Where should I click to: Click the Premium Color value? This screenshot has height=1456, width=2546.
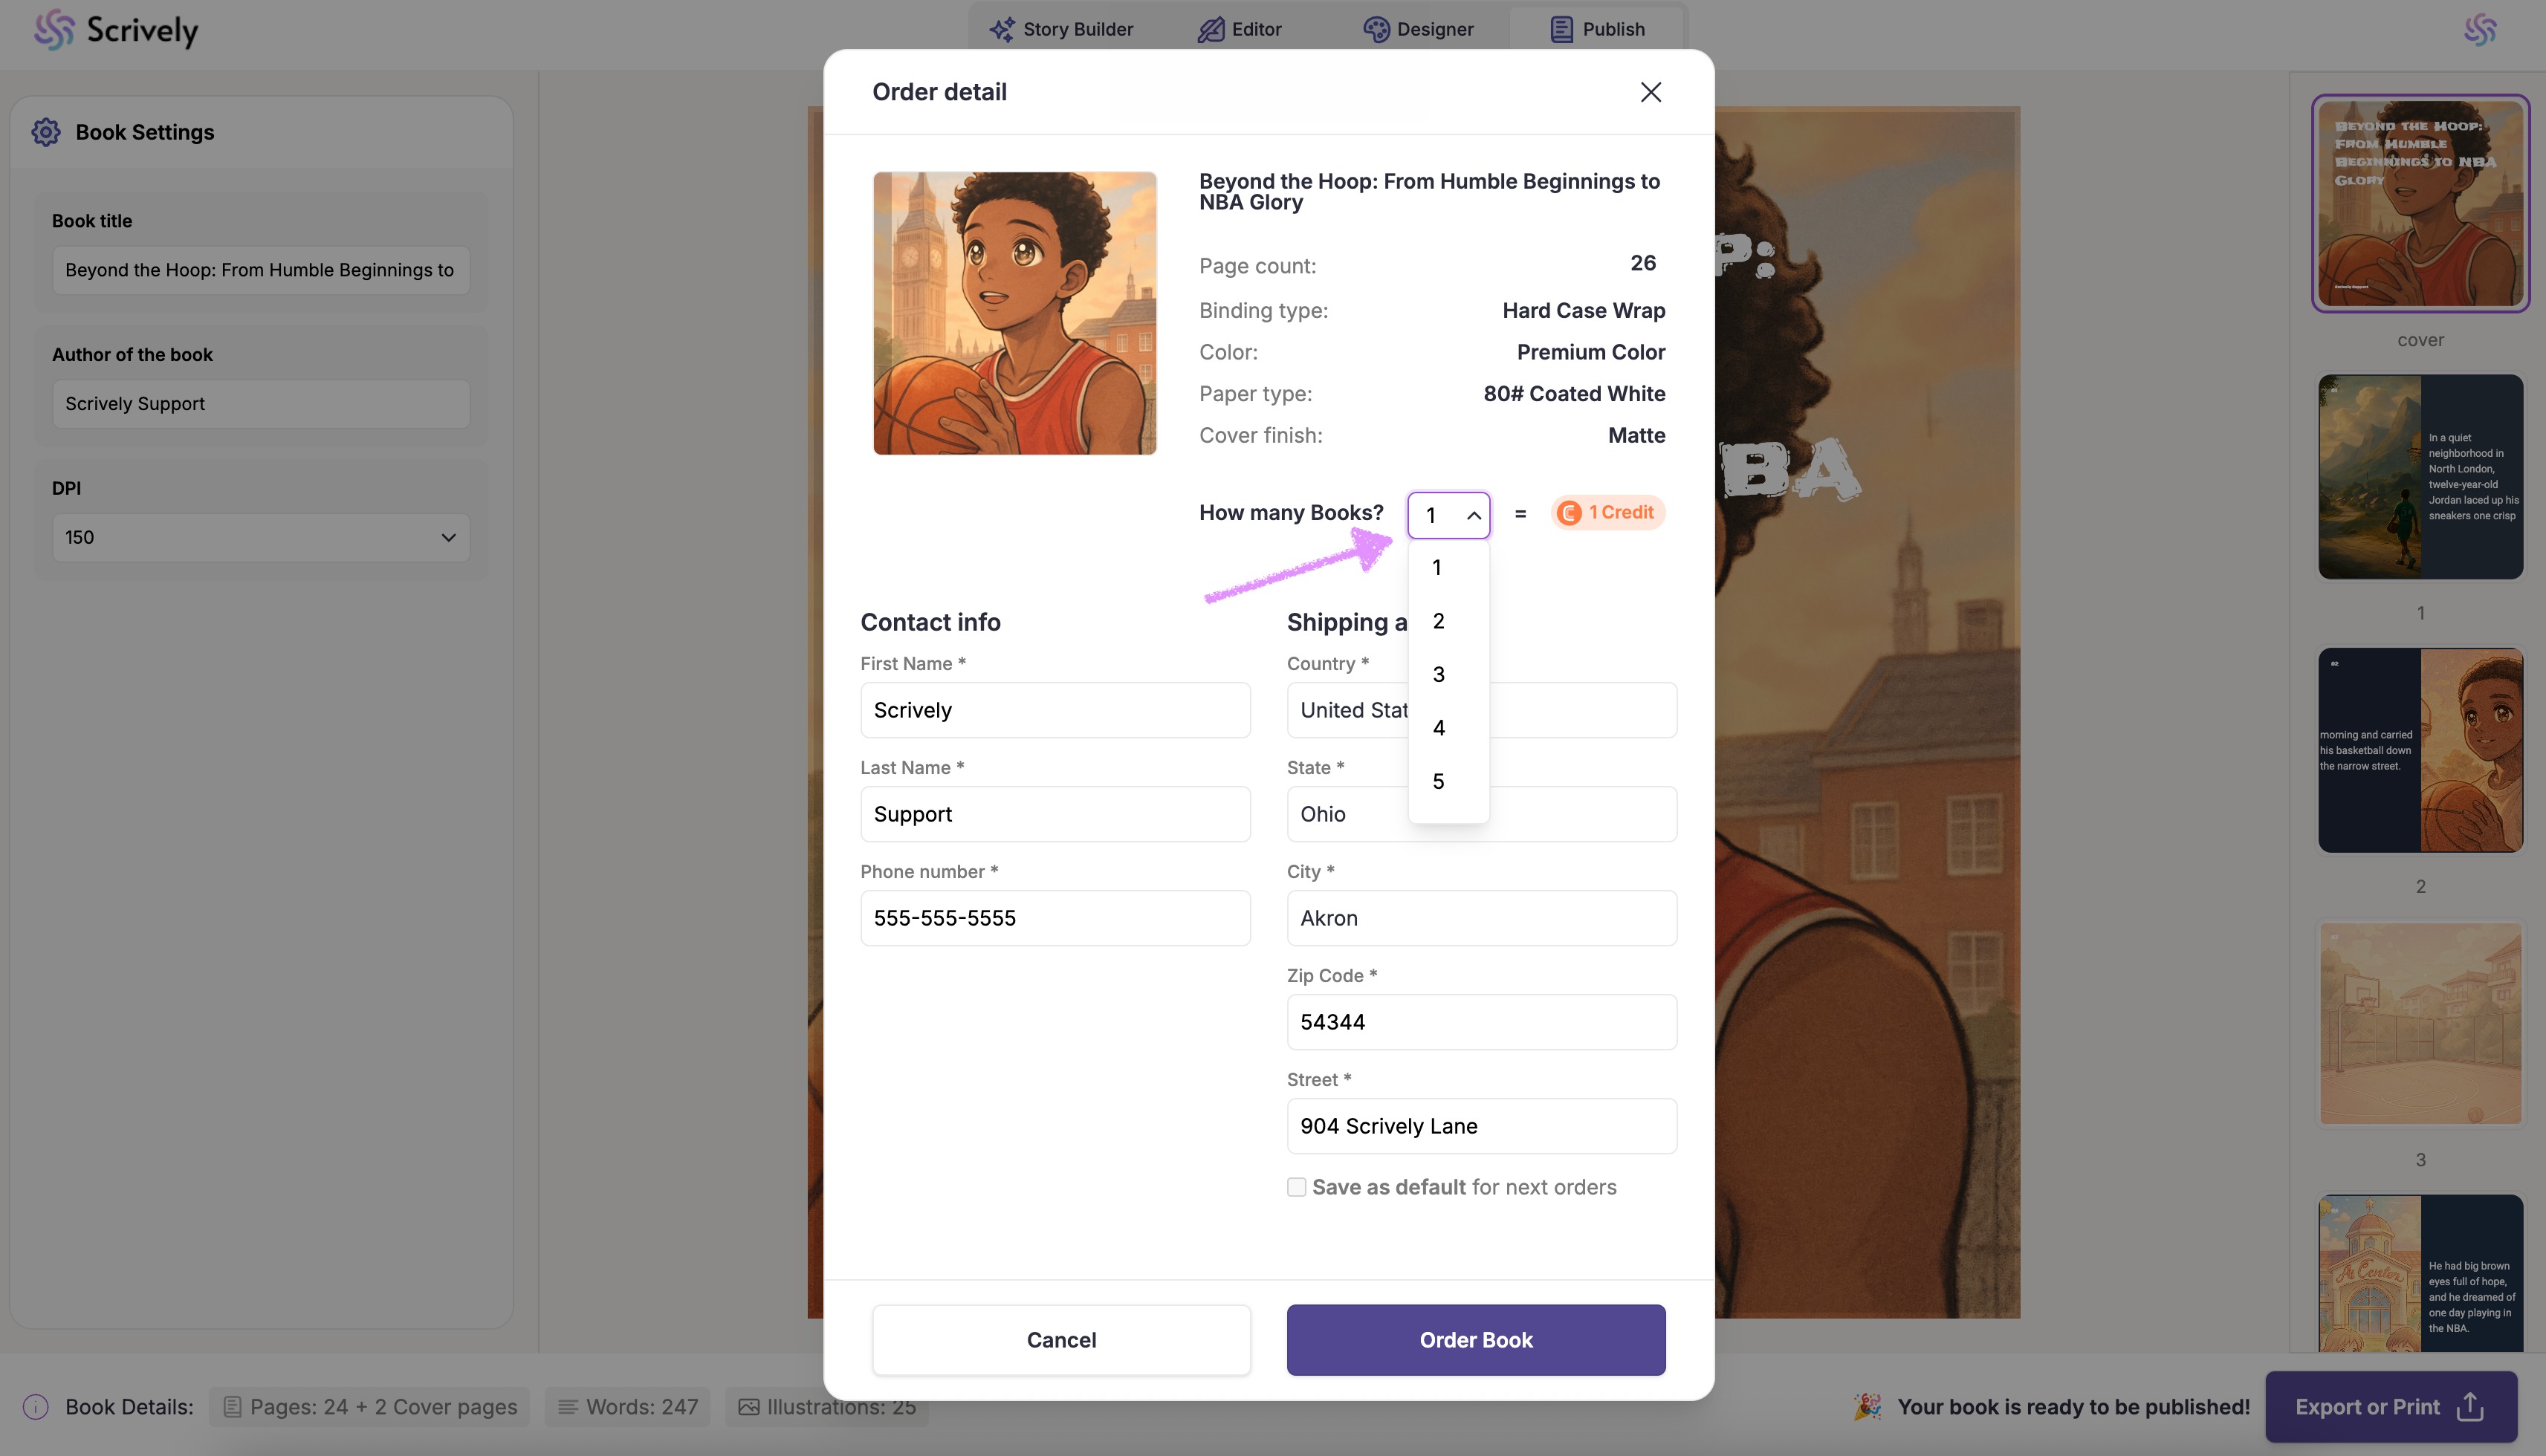click(1590, 352)
